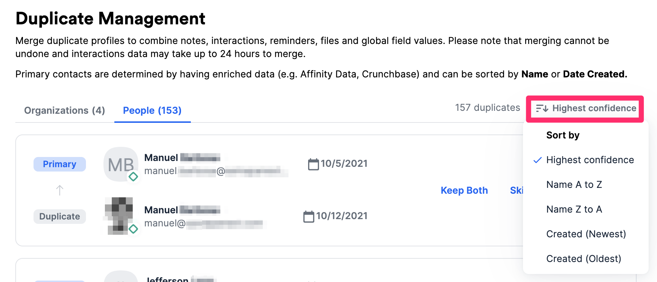This screenshot has width=657, height=282.
Task: Sort by Name A to Z
Action: pyautogui.click(x=574, y=185)
